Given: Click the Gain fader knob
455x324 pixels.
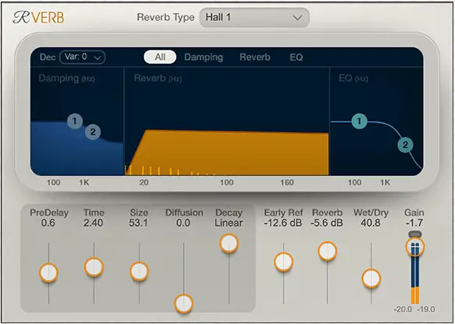Looking at the screenshot, I should click(415, 247).
